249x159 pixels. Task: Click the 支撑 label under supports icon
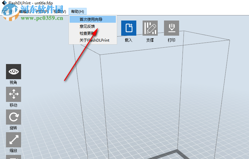[x=150, y=40]
